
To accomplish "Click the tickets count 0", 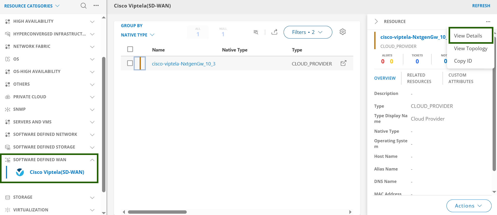I will [417, 61].
